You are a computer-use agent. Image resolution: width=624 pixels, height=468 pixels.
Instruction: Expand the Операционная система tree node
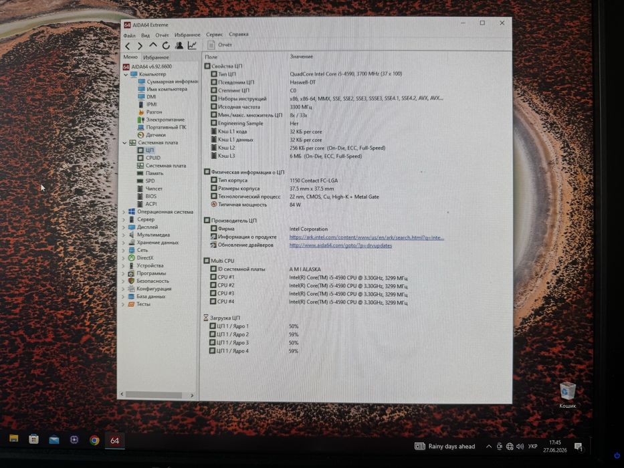point(124,212)
